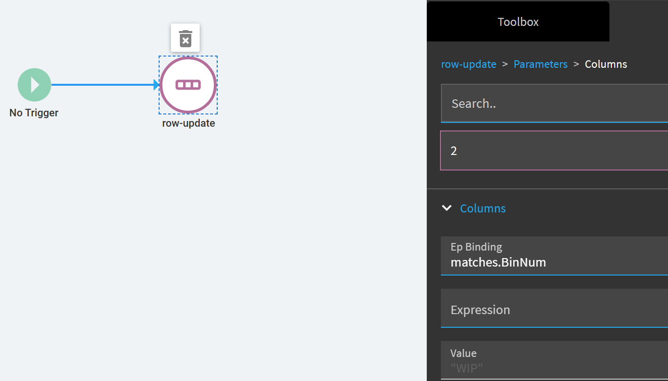Viewport: 668px width, 381px height.
Task: Focus the Search.. field
Action: coord(554,104)
